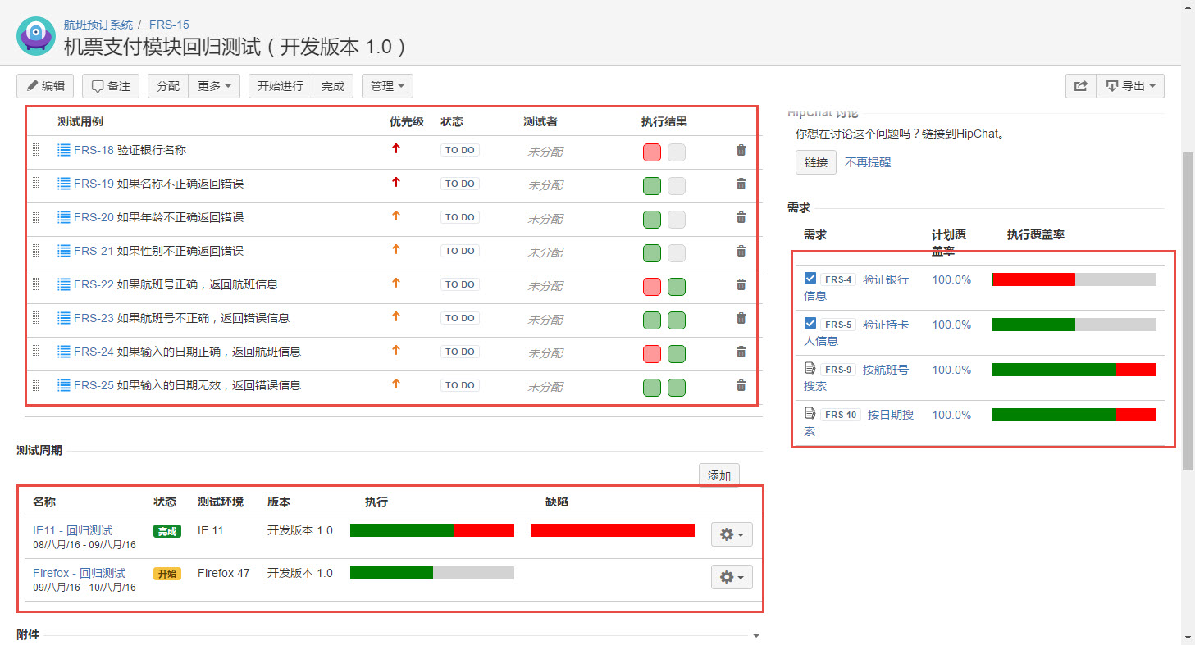The height and width of the screenshot is (645, 1195).
Task: Toggle the checkbox for requirement FRS-5
Action: pos(810,324)
